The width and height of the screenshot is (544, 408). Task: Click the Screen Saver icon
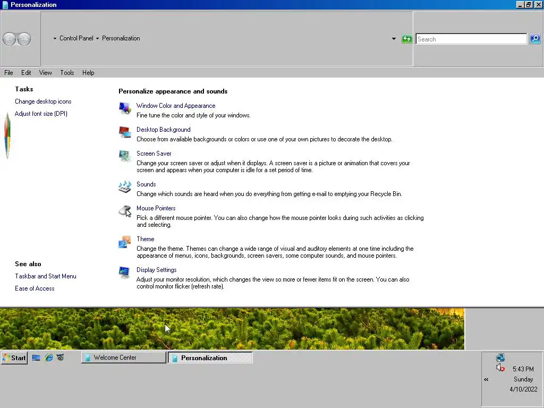(125, 156)
